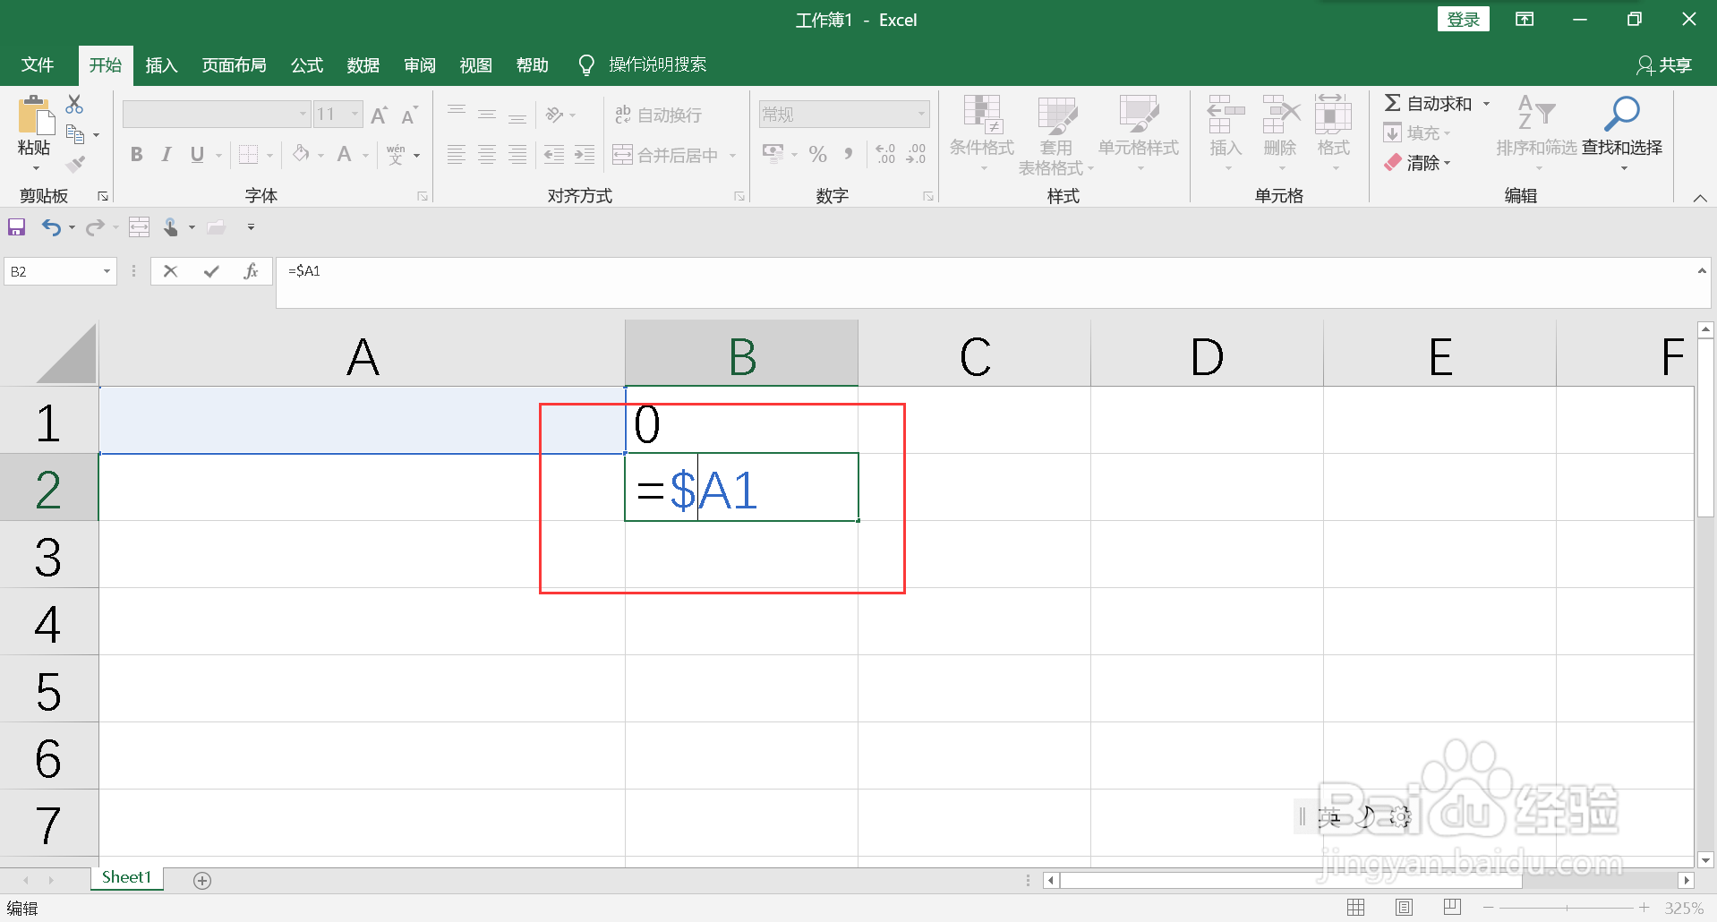Click the Insert Function fx icon
The image size is (1717, 922).
(x=251, y=270)
